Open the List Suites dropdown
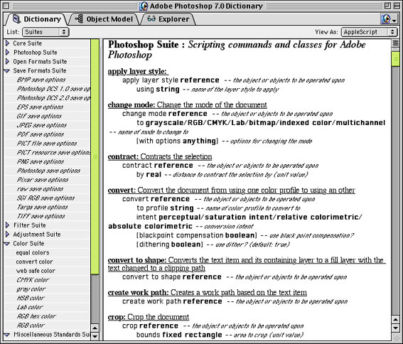 45,32
